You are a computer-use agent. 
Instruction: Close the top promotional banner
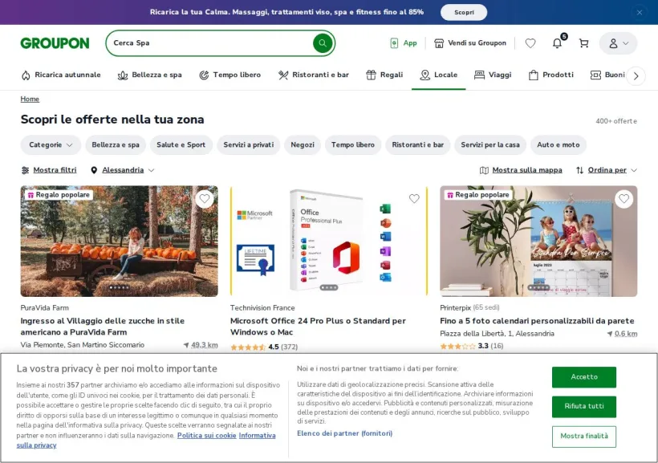click(640, 12)
